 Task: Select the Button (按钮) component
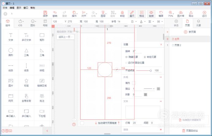[42, 67]
